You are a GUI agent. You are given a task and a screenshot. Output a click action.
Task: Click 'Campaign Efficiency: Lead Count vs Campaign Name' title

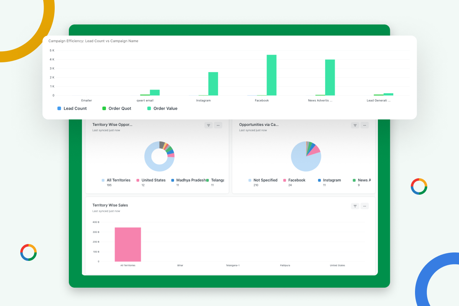point(93,41)
